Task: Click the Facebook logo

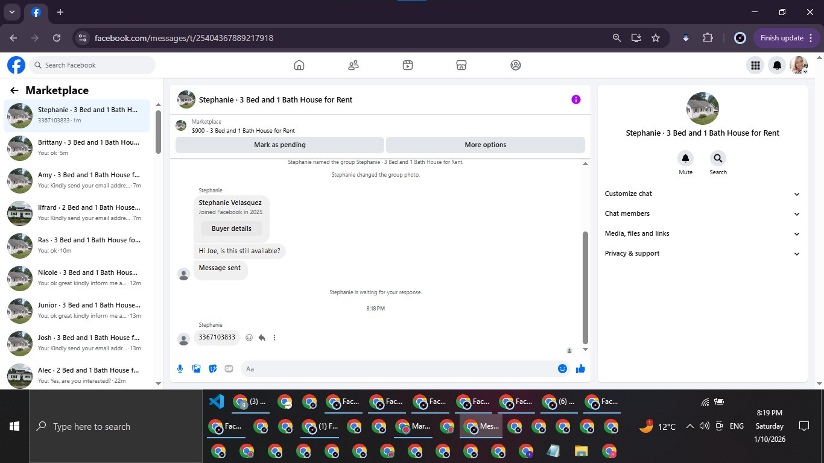Action: tap(16, 65)
